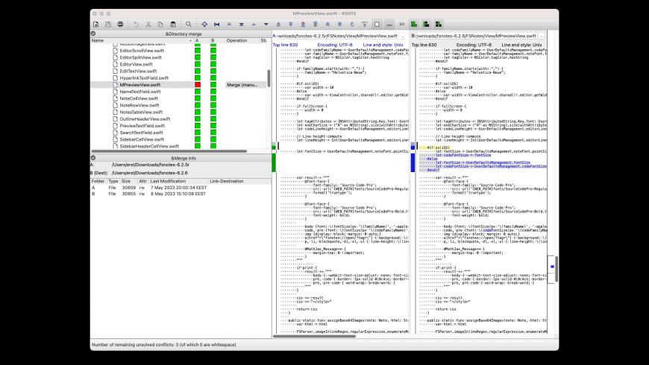Select lines from C toolbar button
The width and height of the screenshot is (649, 365).
tap(352, 25)
